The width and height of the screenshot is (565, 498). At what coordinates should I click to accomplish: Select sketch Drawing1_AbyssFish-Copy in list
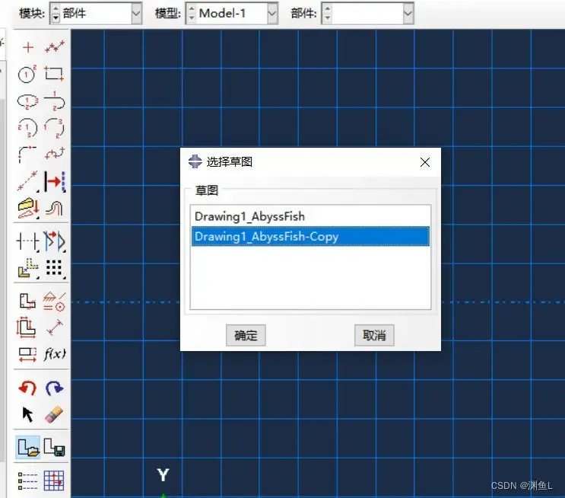tap(310, 236)
